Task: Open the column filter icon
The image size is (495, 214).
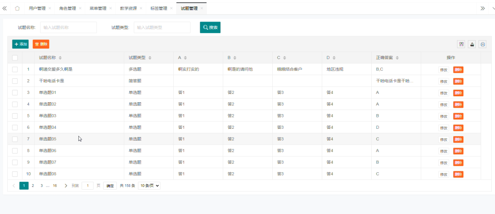Action: (461, 44)
